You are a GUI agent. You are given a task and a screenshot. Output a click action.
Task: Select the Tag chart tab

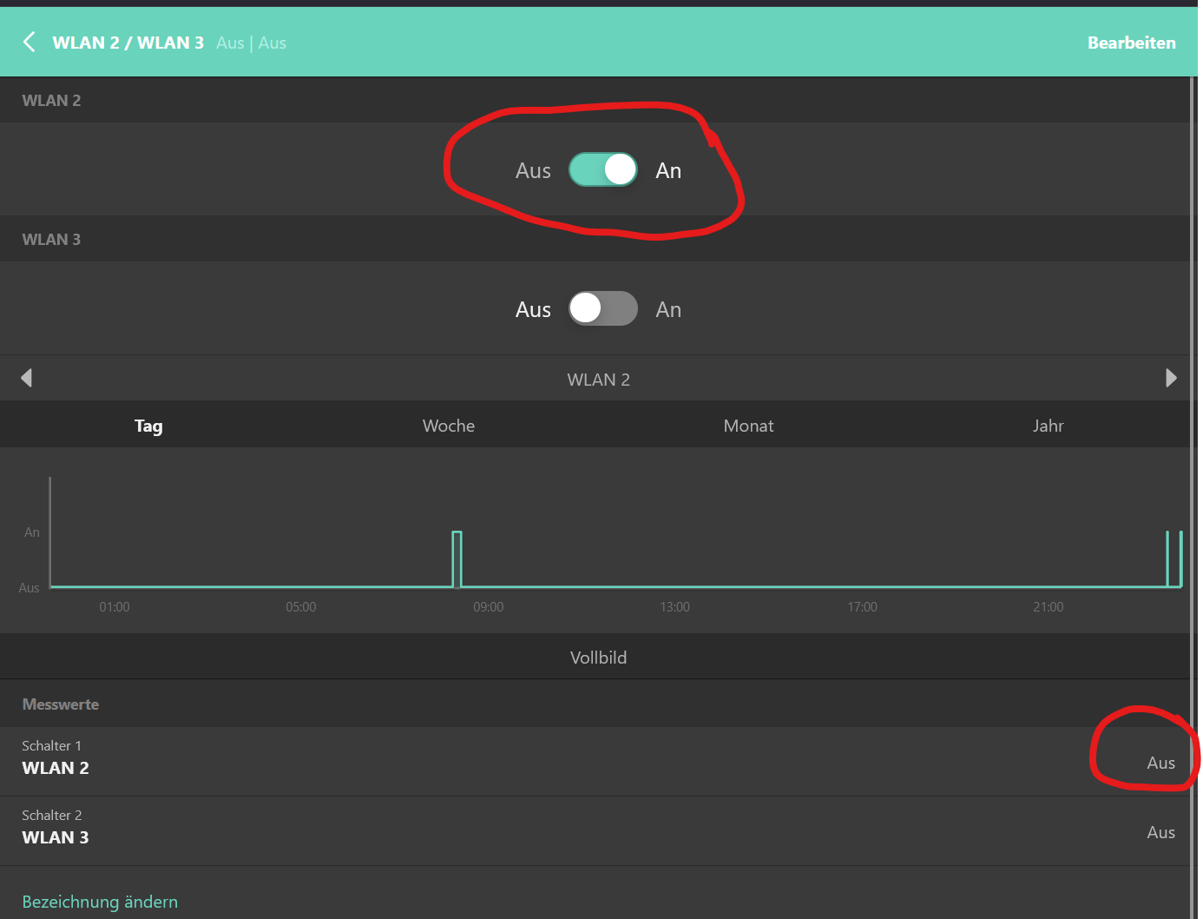pyautogui.click(x=148, y=426)
